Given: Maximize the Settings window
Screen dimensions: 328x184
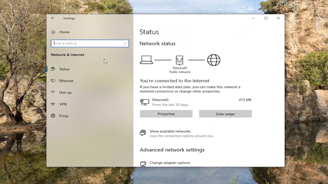Looking at the screenshot, I should click(266, 18).
